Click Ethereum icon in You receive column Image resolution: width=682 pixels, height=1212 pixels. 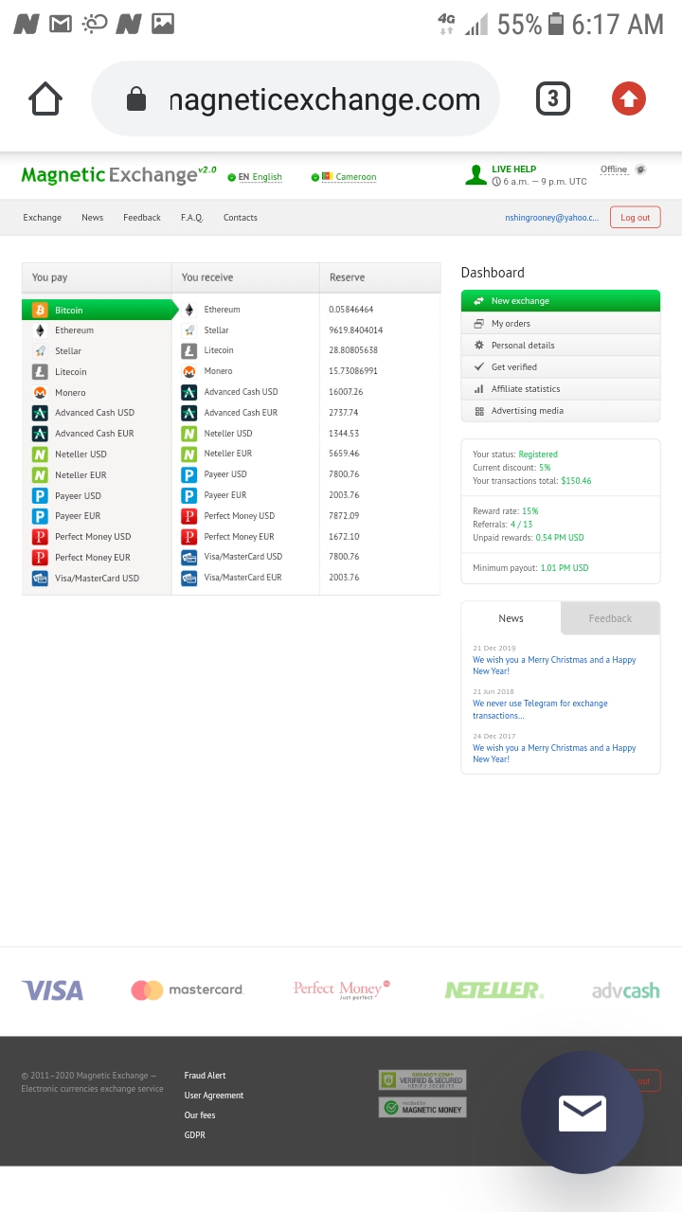coord(188,310)
